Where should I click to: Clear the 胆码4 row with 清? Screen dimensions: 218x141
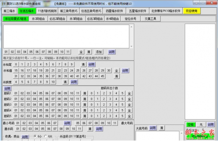click(x=85, y=111)
